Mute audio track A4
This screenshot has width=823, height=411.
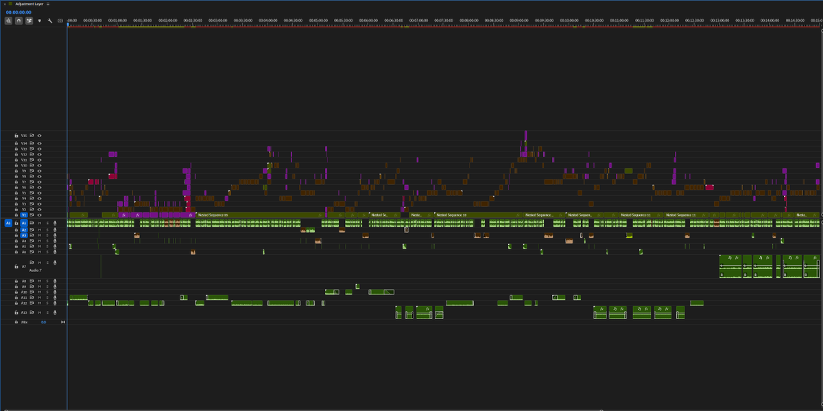click(40, 240)
